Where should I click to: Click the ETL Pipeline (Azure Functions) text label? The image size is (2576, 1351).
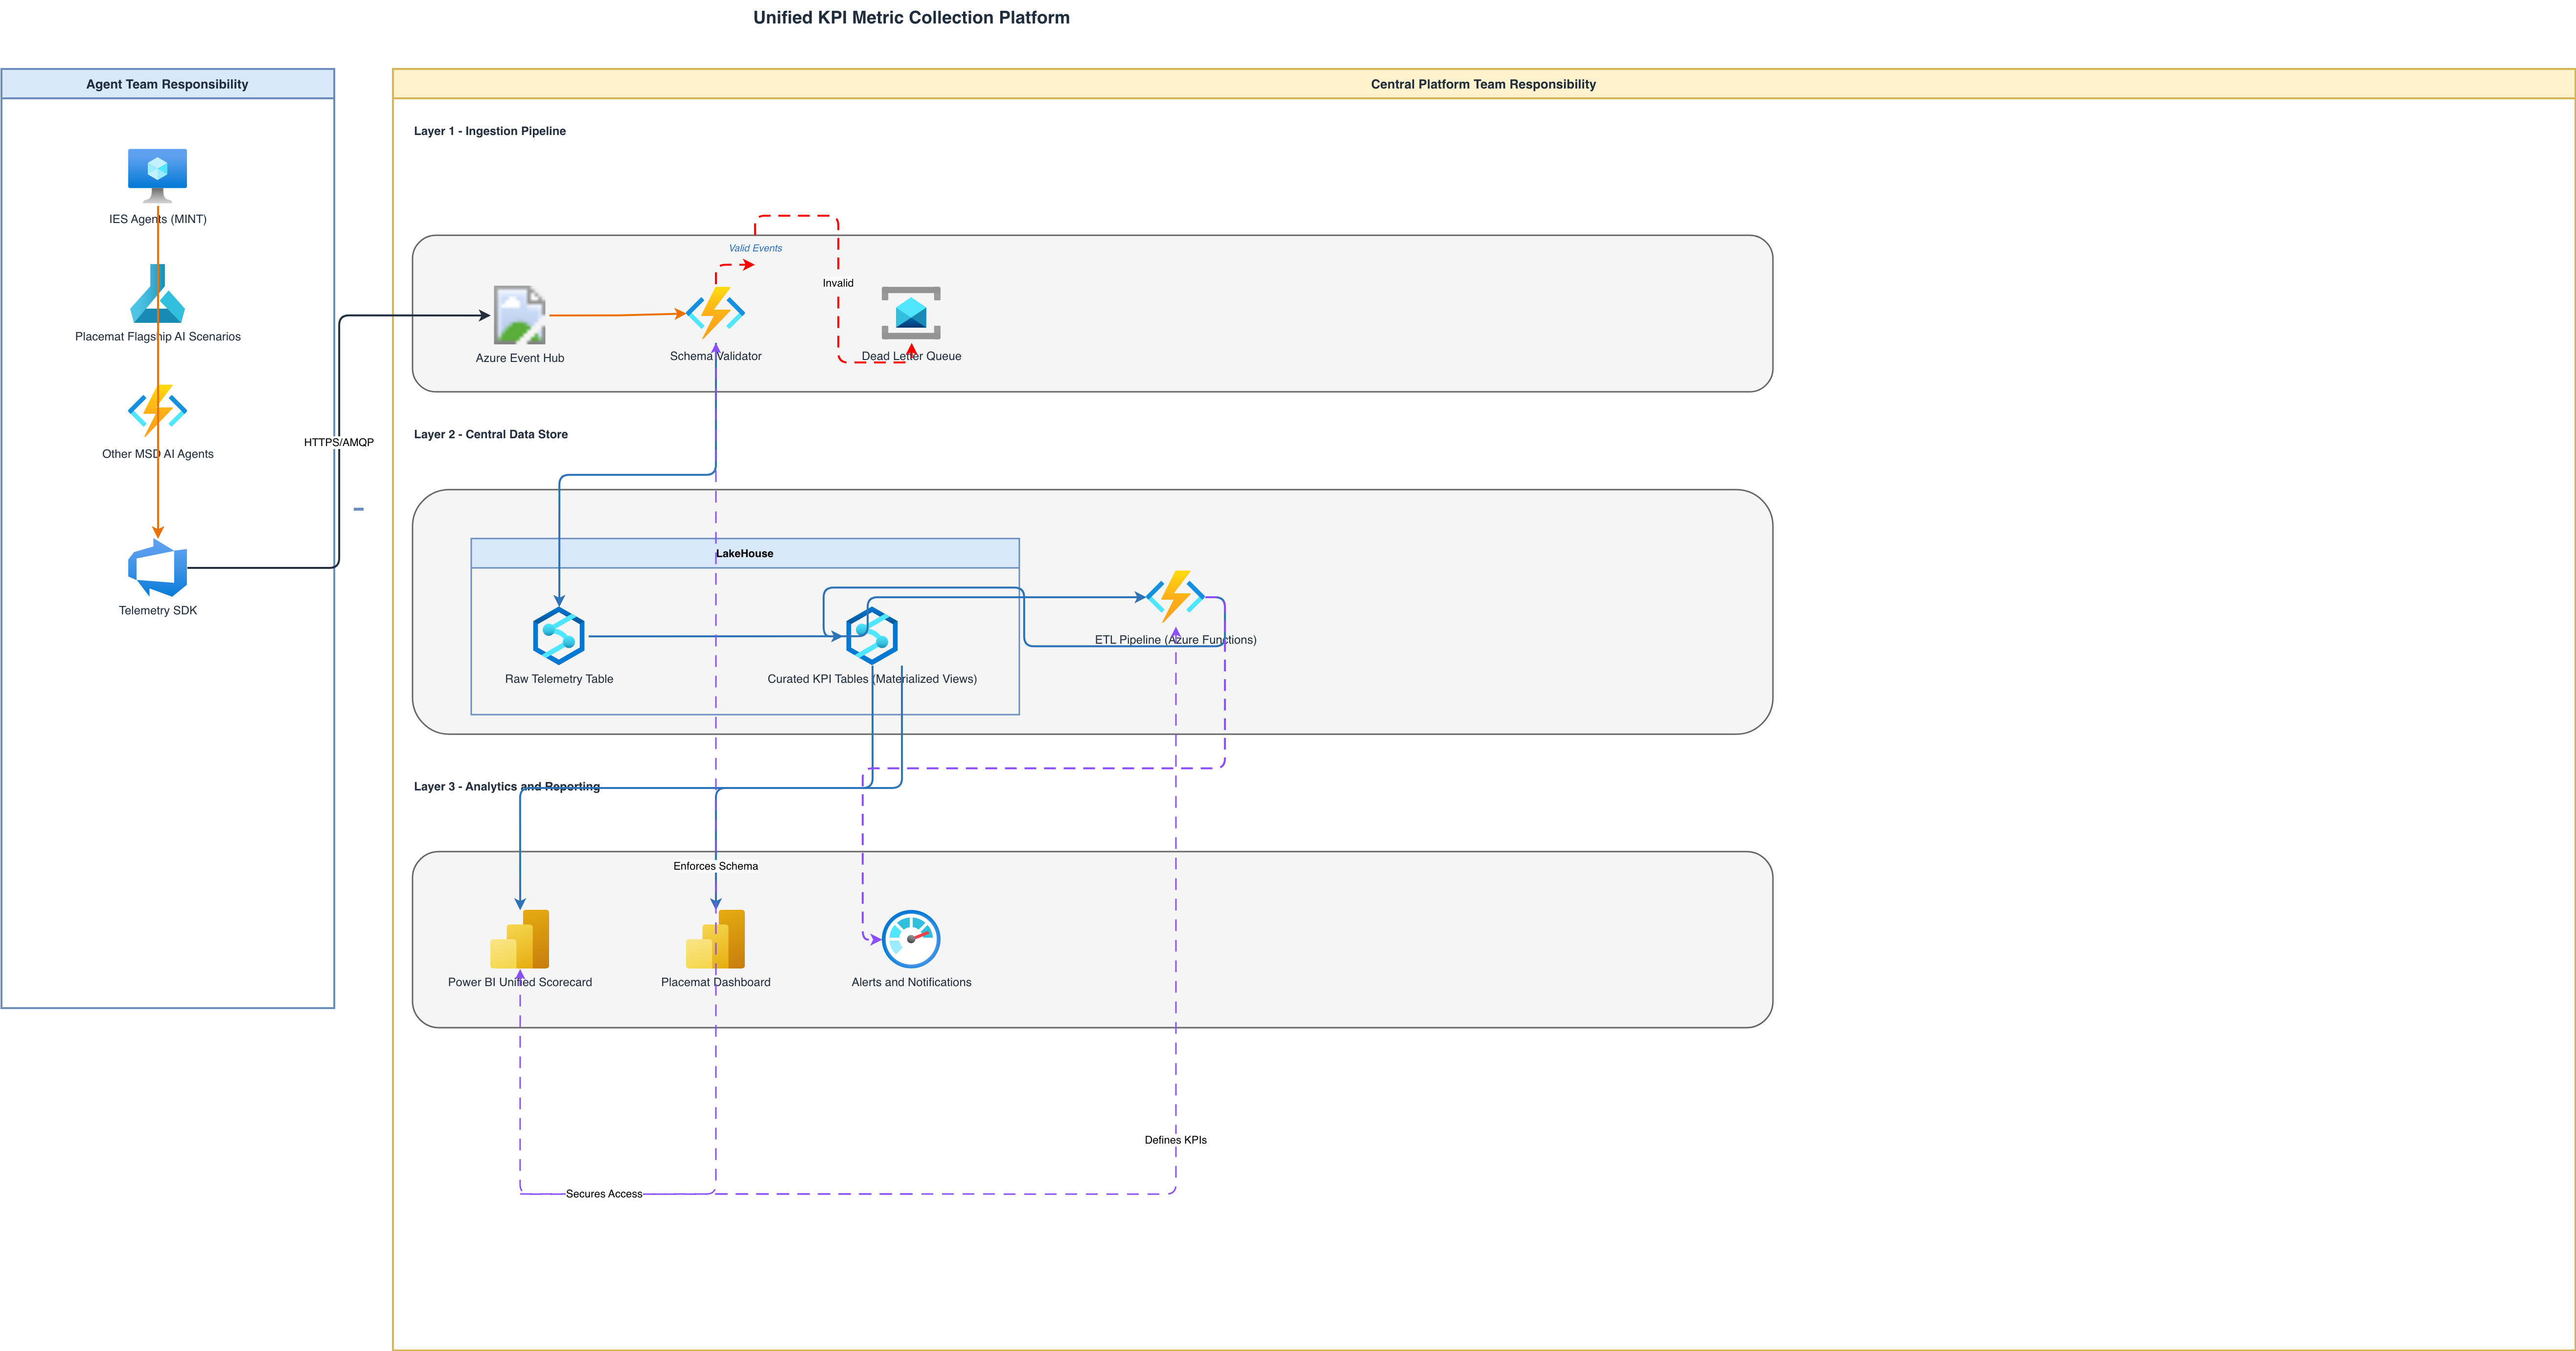point(1176,639)
